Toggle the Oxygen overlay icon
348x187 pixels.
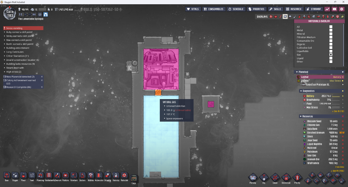pyautogui.click(x=271, y=16)
